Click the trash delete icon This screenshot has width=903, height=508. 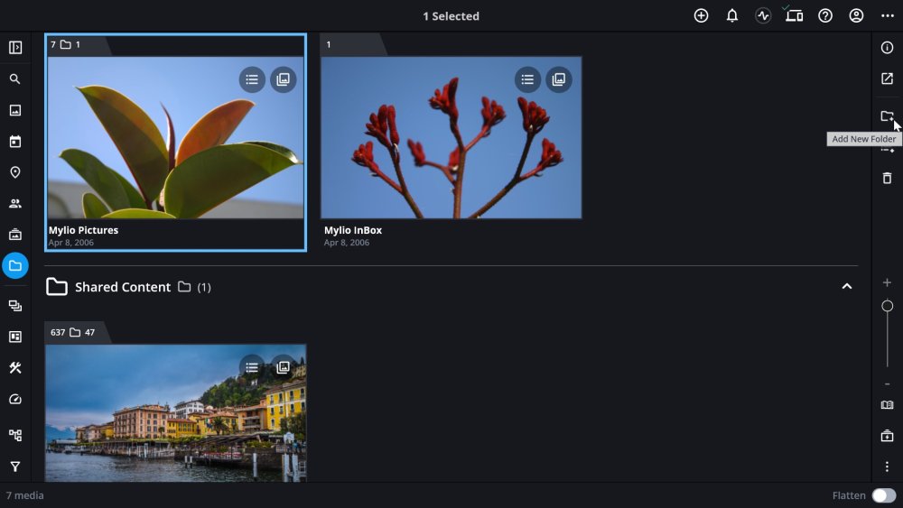[887, 178]
